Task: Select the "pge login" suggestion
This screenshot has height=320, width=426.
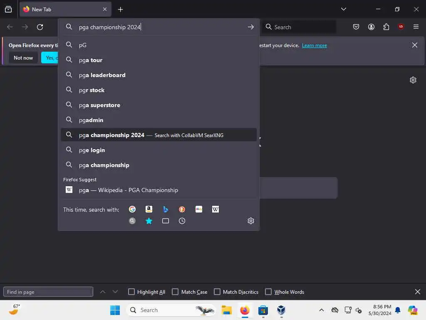Action: click(159, 150)
